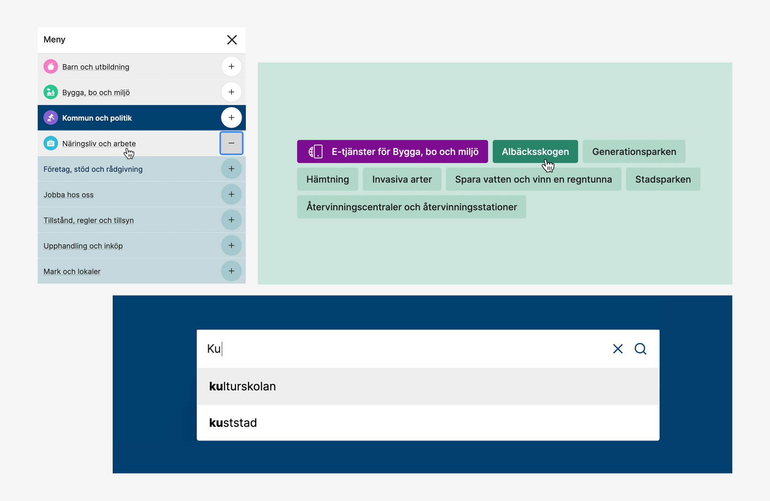
Task: Expand the Kommun och politik plus button
Action: coord(231,117)
